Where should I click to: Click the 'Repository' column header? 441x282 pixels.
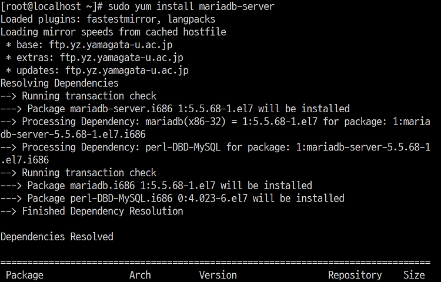click(355, 275)
